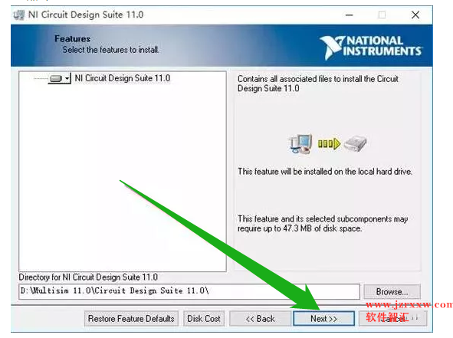
Task: Click the 'Directory for NI Circuit Design Suite 11.0' label
Action: tap(88, 277)
